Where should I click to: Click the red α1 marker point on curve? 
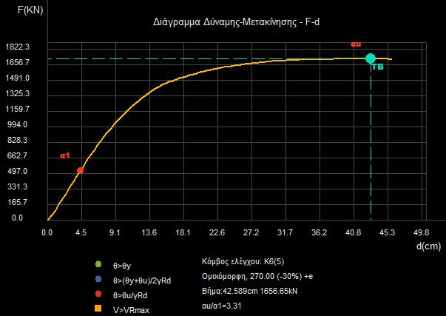pyautogui.click(x=80, y=170)
